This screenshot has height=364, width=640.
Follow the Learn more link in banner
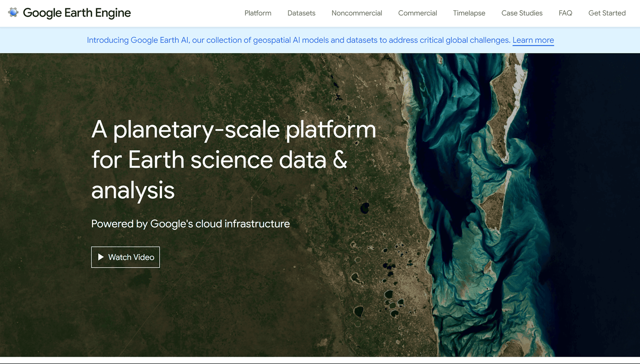[533, 40]
